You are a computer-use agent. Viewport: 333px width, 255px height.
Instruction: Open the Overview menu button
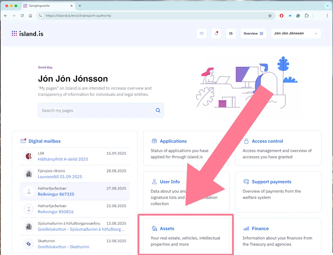253,33
